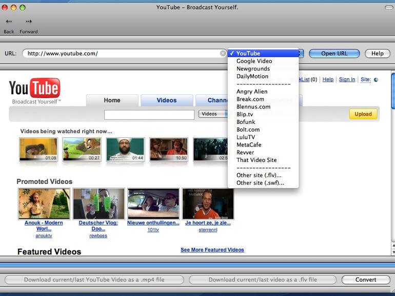
Task: Click the YouTube logo
Action: coord(34,89)
